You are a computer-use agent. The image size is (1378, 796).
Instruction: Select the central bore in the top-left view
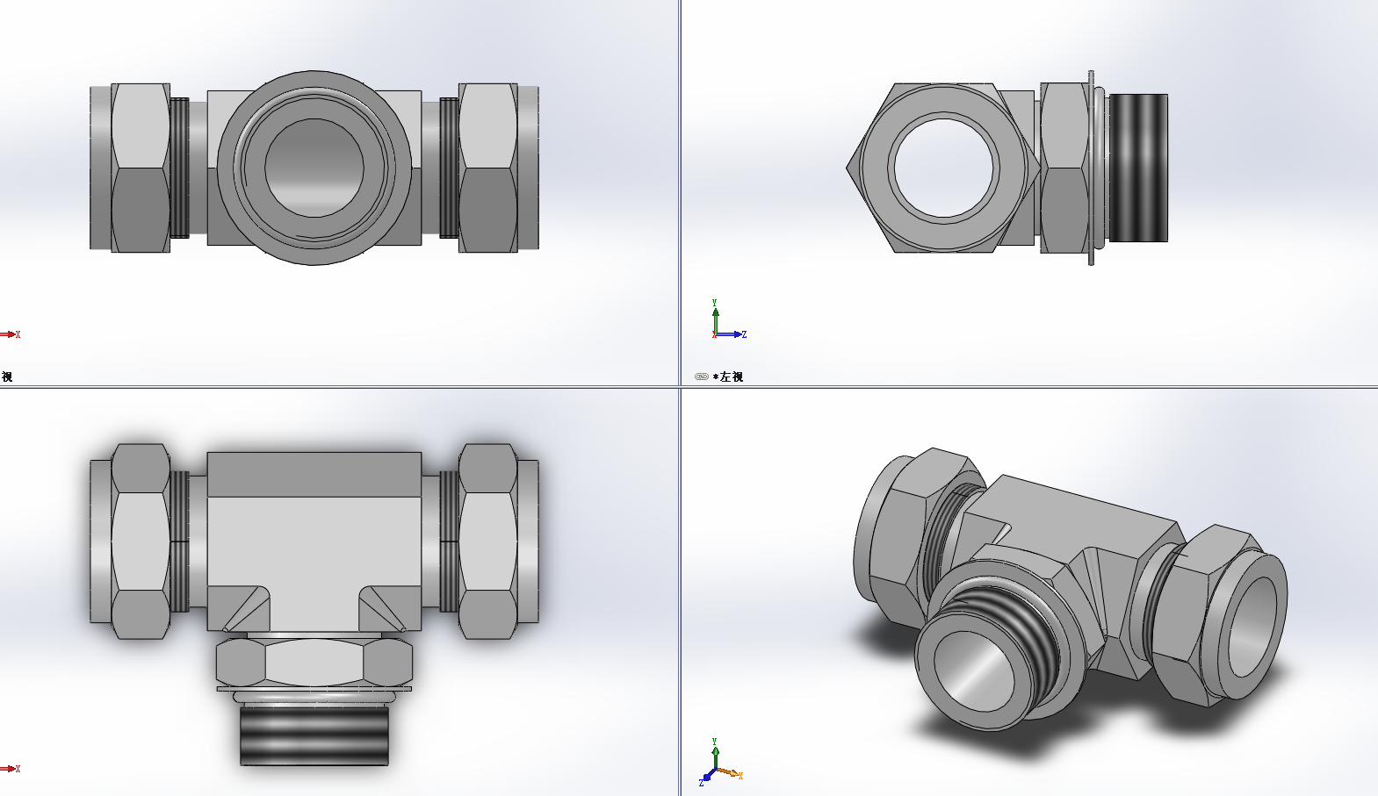click(x=314, y=168)
